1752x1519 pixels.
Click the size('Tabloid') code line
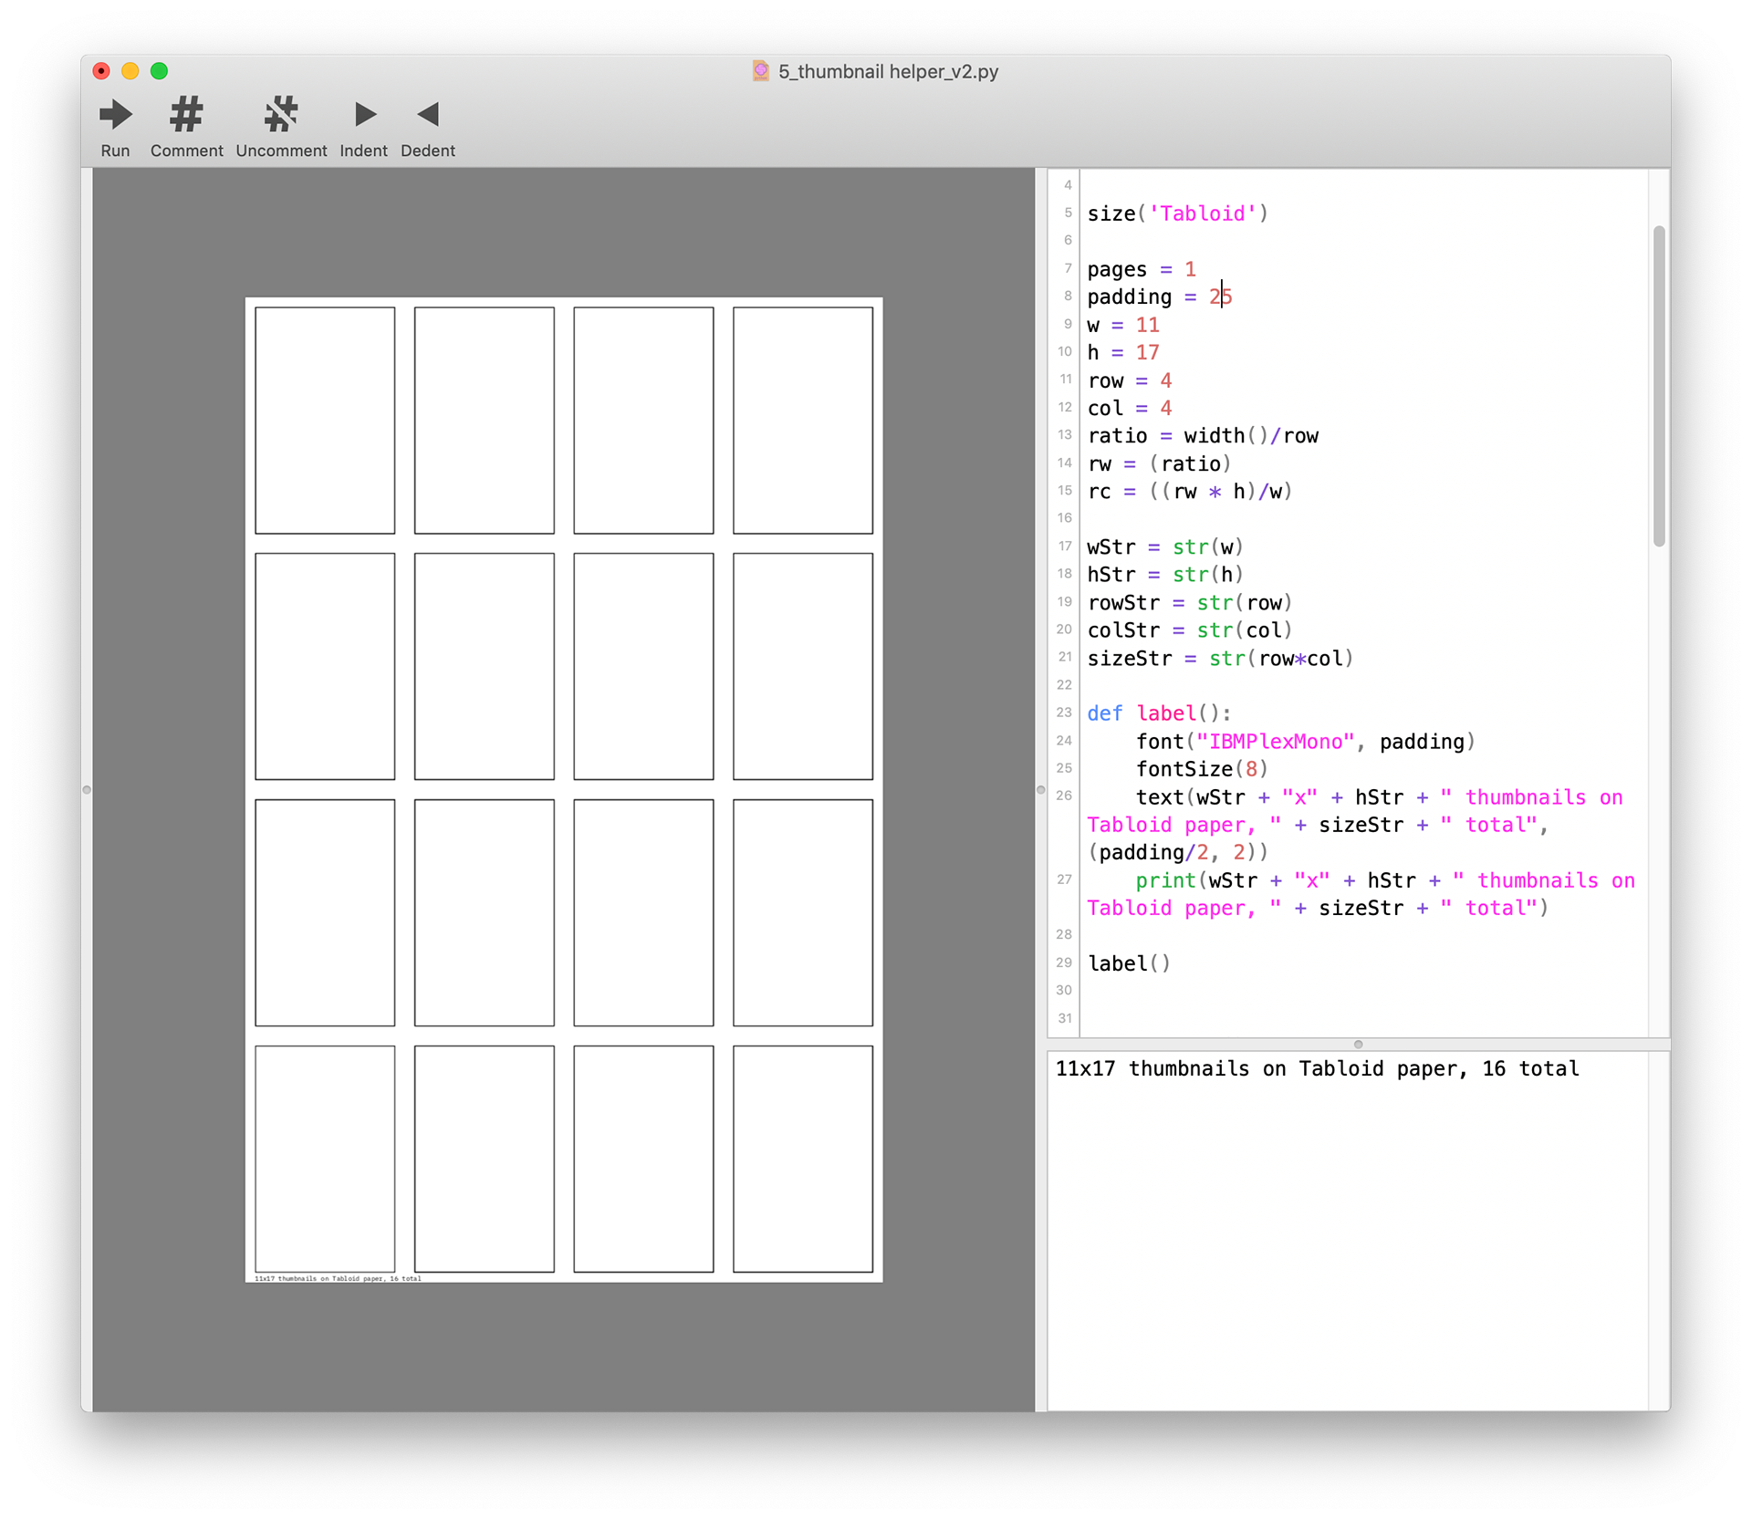(x=1177, y=213)
